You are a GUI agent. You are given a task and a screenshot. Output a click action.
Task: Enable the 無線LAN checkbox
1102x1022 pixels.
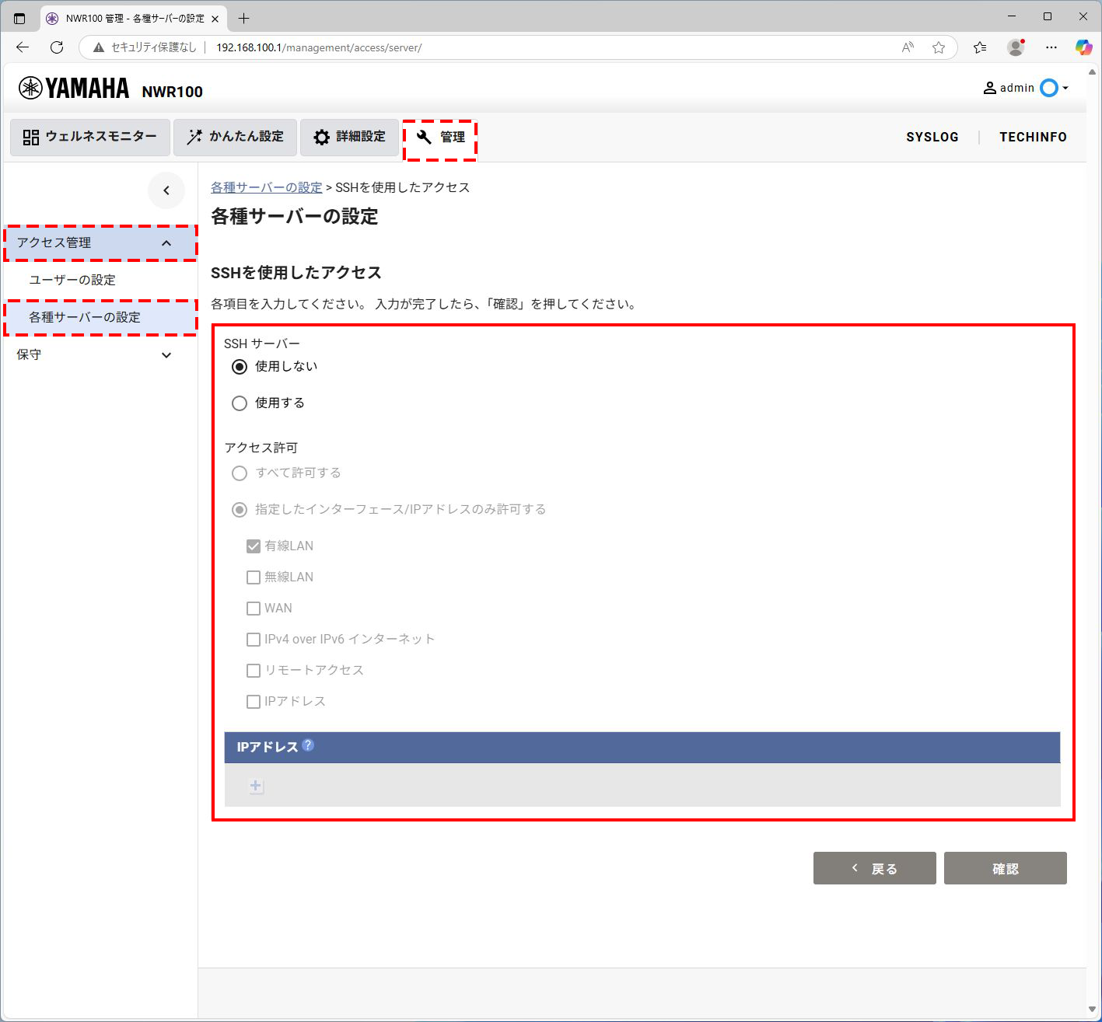(253, 577)
